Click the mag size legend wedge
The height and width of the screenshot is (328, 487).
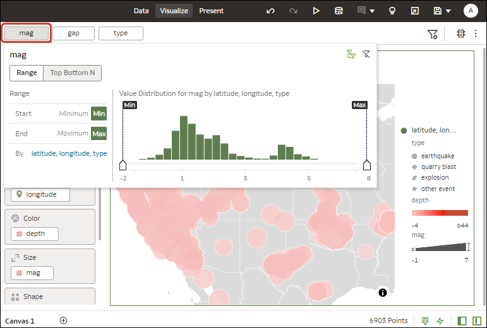tap(440, 247)
